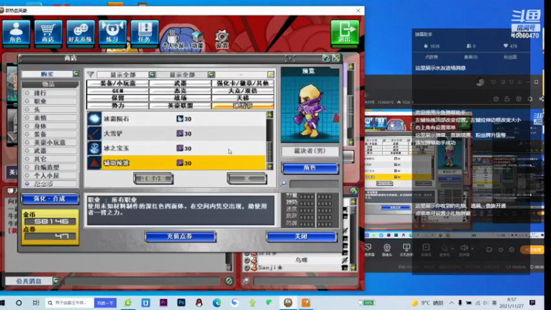Select the 大雪铲 item icon

click(x=94, y=134)
